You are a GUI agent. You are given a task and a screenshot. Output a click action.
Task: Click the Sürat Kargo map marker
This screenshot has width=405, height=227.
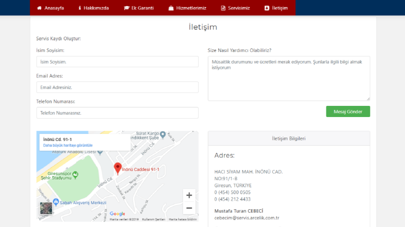point(163,134)
